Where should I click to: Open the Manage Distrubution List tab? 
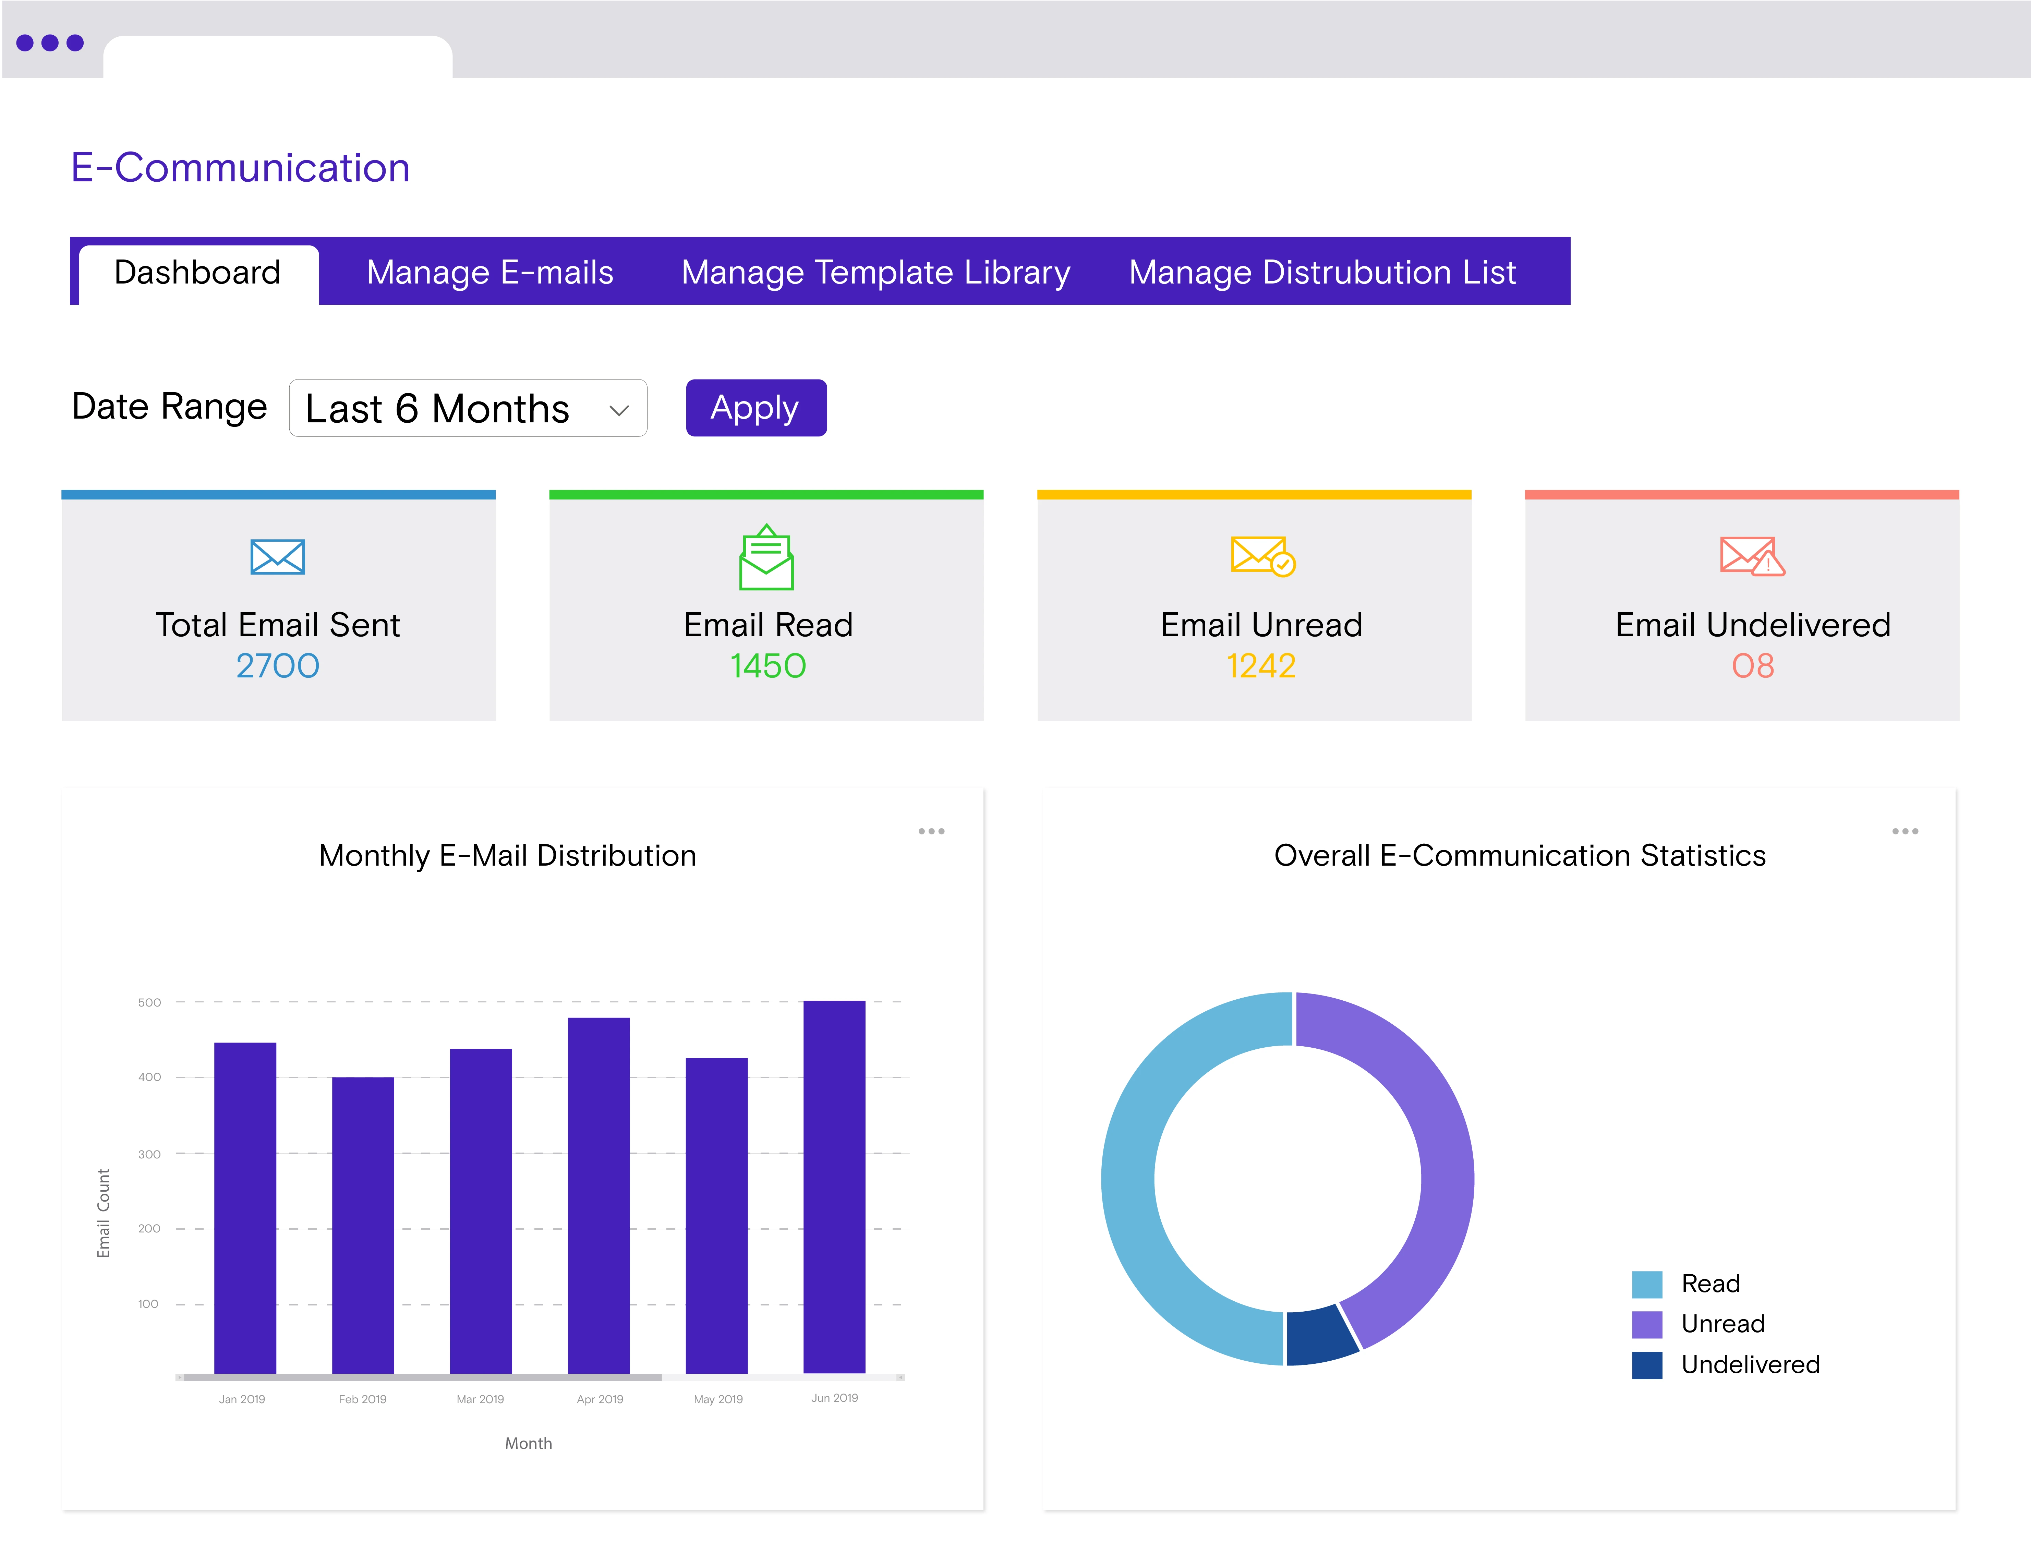1322,273
